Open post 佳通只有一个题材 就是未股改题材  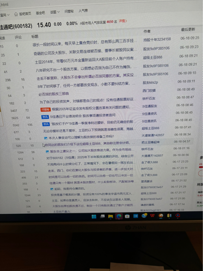tap(92, 182)
